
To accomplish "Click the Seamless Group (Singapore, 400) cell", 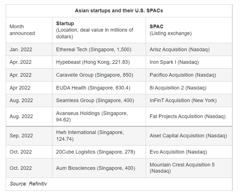I will 95,100.
